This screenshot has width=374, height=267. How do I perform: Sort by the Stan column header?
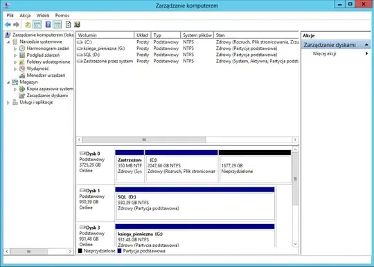pyautogui.click(x=256, y=35)
